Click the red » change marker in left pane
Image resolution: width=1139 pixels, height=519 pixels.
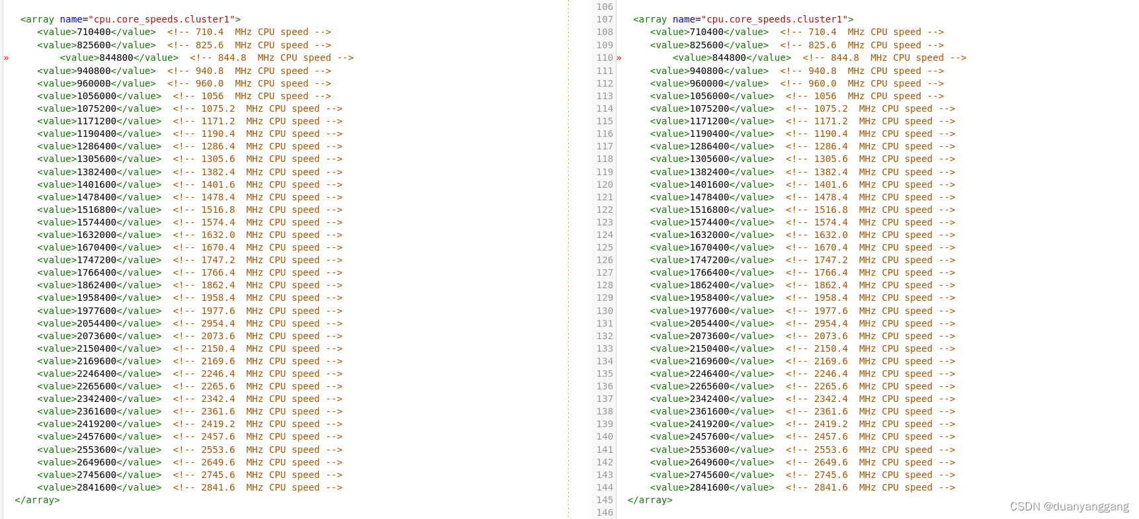point(6,58)
